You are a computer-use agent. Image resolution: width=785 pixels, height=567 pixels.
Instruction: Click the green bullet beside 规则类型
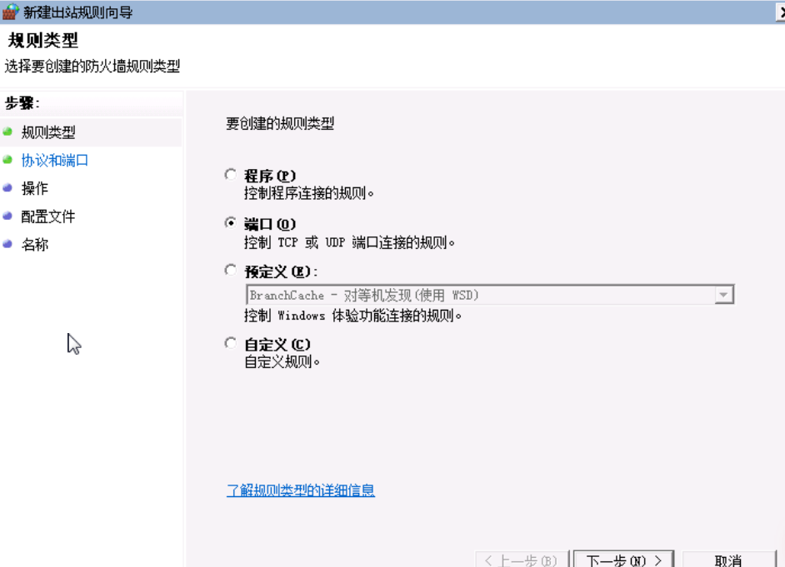pyautogui.click(x=7, y=132)
